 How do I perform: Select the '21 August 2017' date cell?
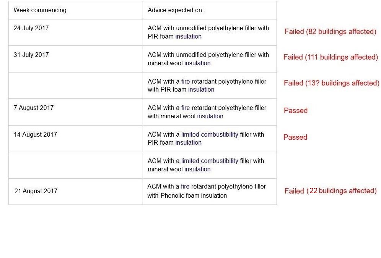[x=76, y=192]
